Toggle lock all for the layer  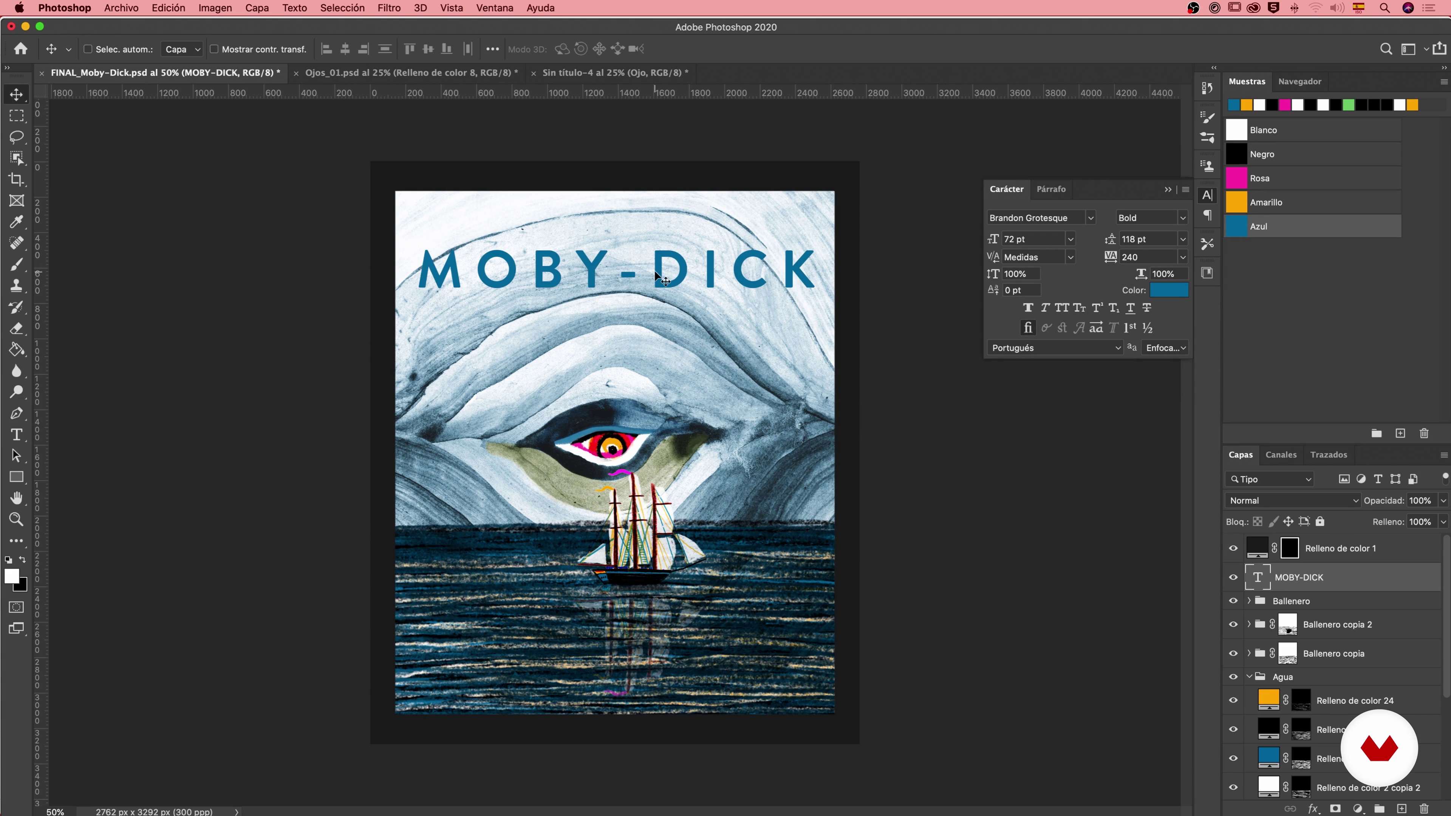1320,521
